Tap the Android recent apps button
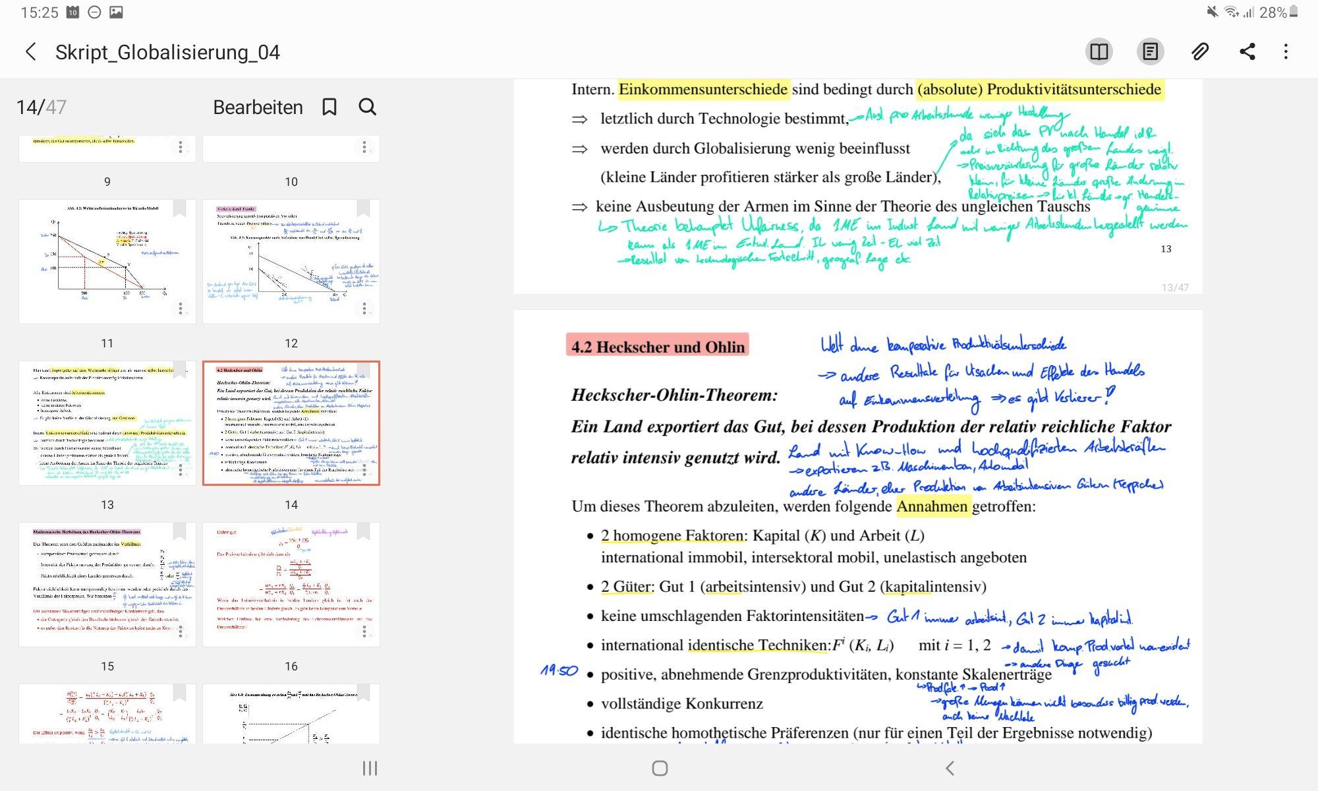1318x791 pixels. (370, 768)
